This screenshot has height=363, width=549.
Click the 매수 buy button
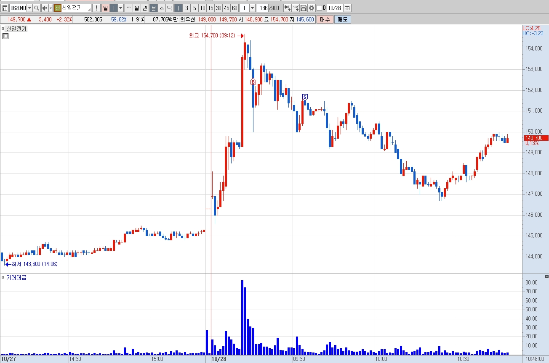pyautogui.click(x=325, y=19)
